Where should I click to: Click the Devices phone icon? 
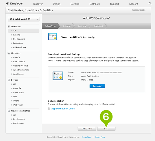[x=9, y=80]
